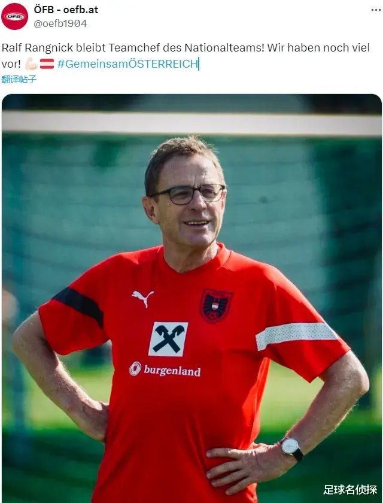Open the @oefb1904 handle
Screen dimensions: 383x503
[60, 23]
